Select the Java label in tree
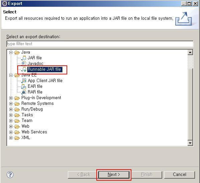Image resolution: width=200 pixels, height=183 pixels. pyautogui.click(x=25, y=52)
